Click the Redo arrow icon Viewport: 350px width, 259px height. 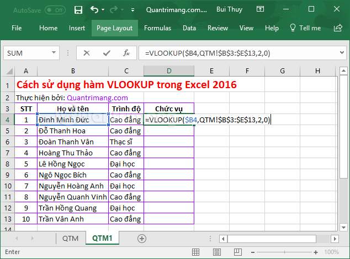pos(114,10)
